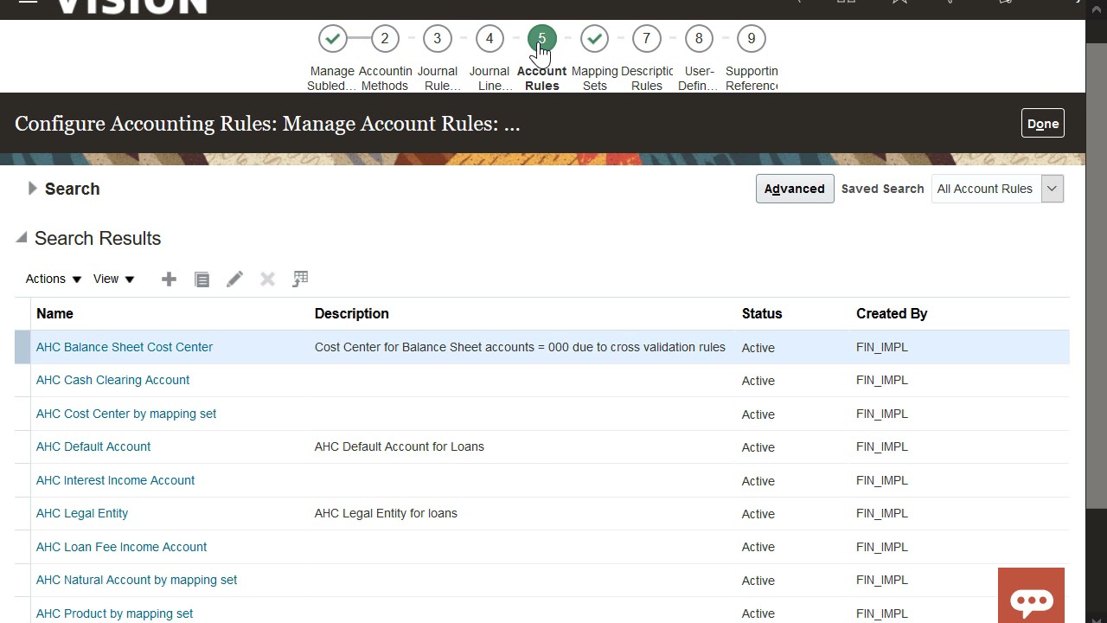This screenshot has width=1107, height=623.
Task: Go to step 7 Description Rules
Action: (646, 38)
